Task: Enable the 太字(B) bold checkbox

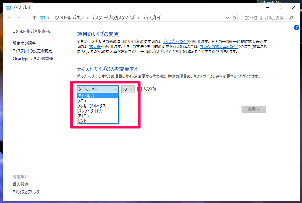Action: coord(139,89)
